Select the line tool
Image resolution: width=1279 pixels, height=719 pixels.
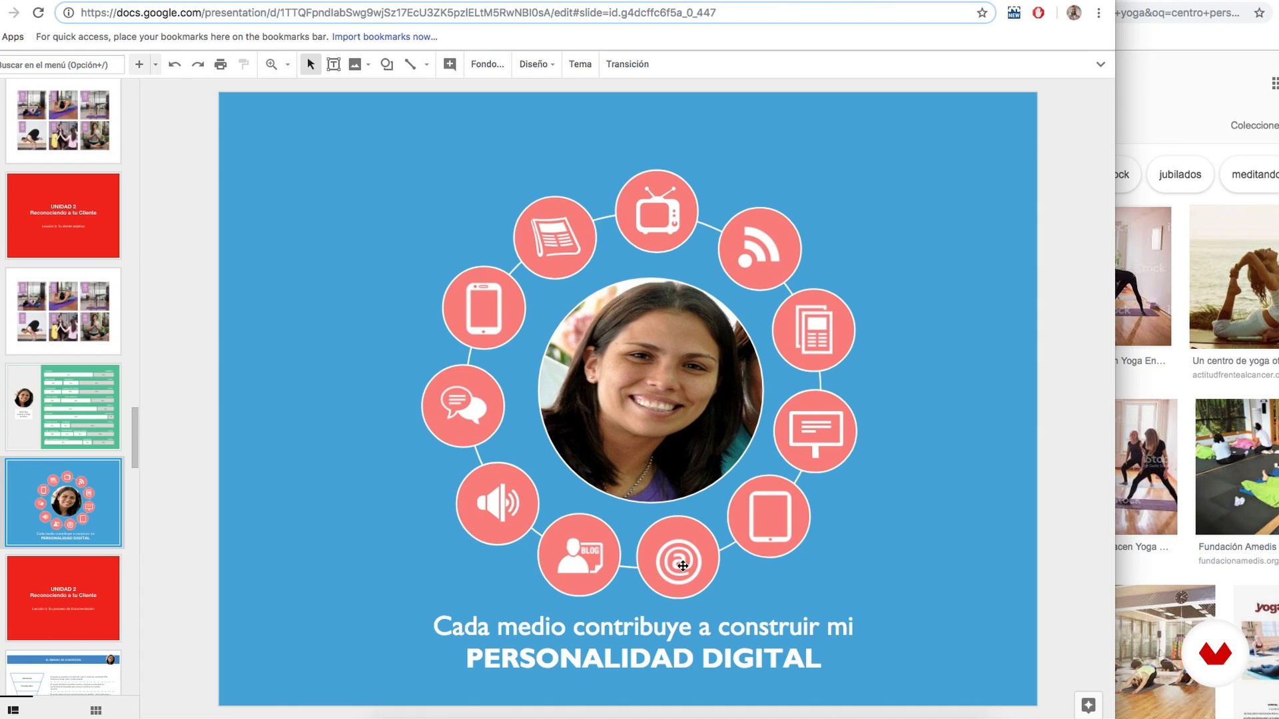pos(410,64)
